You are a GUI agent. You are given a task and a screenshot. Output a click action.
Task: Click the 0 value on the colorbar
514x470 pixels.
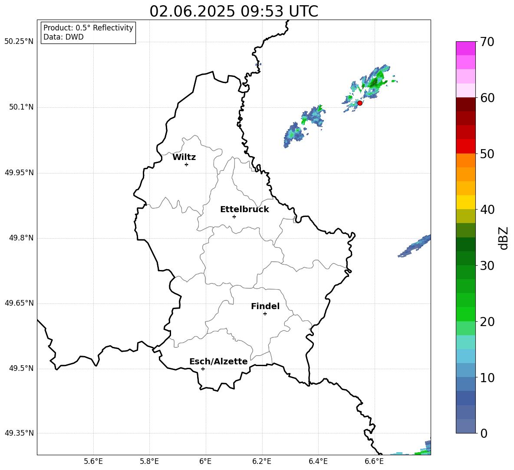click(484, 433)
